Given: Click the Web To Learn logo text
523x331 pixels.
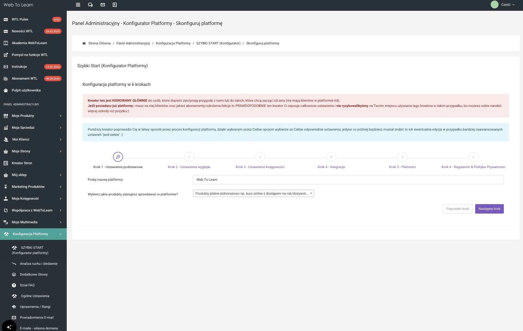Looking at the screenshot, I should 18,5.
